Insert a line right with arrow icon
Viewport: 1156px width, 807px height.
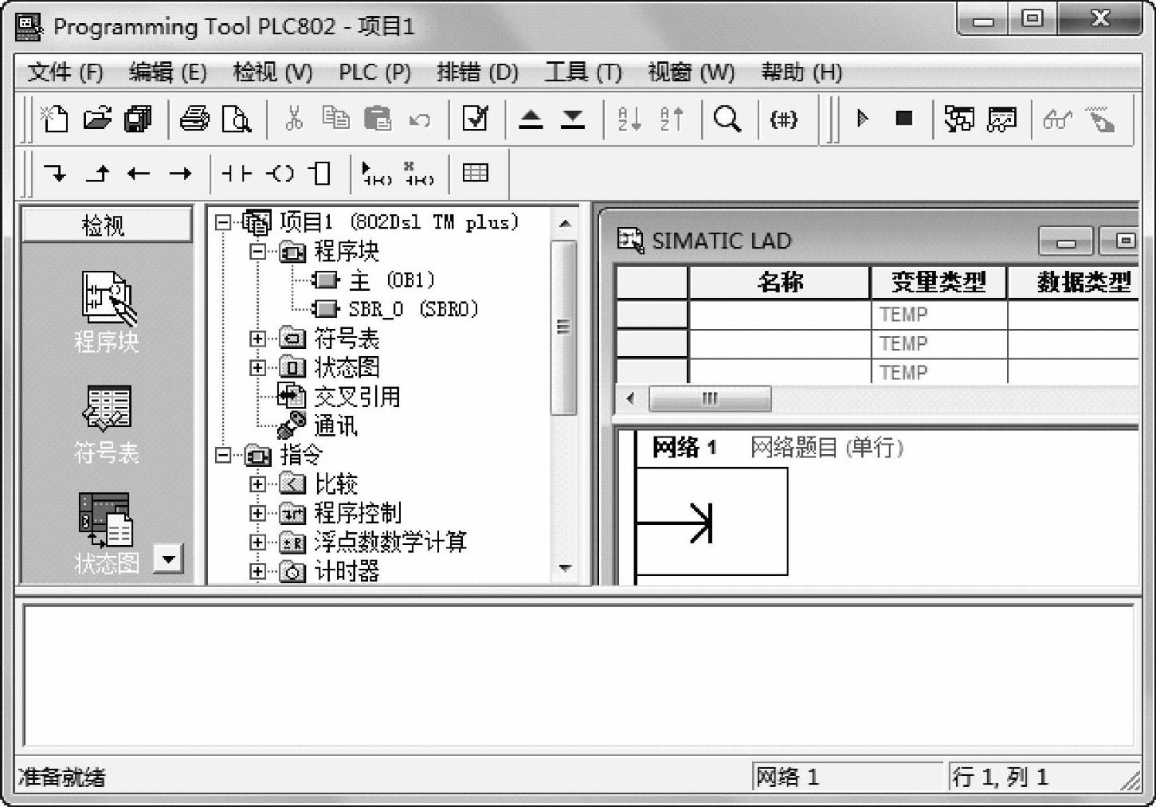point(181,173)
